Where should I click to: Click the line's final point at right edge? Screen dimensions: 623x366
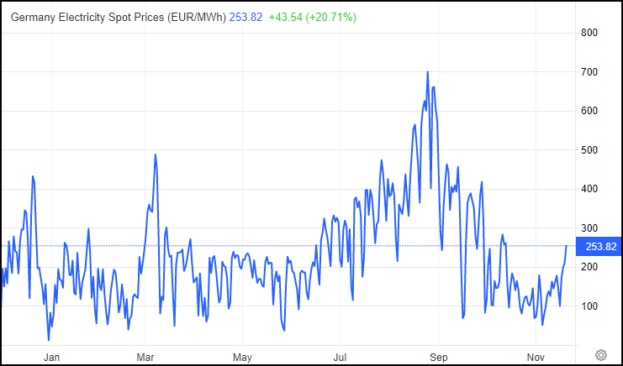point(566,246)
